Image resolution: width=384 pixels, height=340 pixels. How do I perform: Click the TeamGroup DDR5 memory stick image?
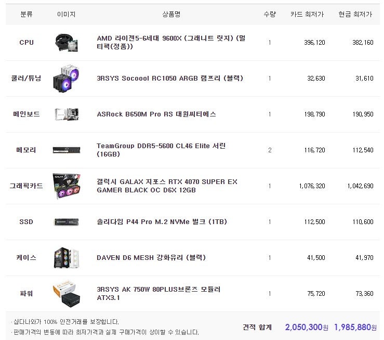click(x=67, y=150)
